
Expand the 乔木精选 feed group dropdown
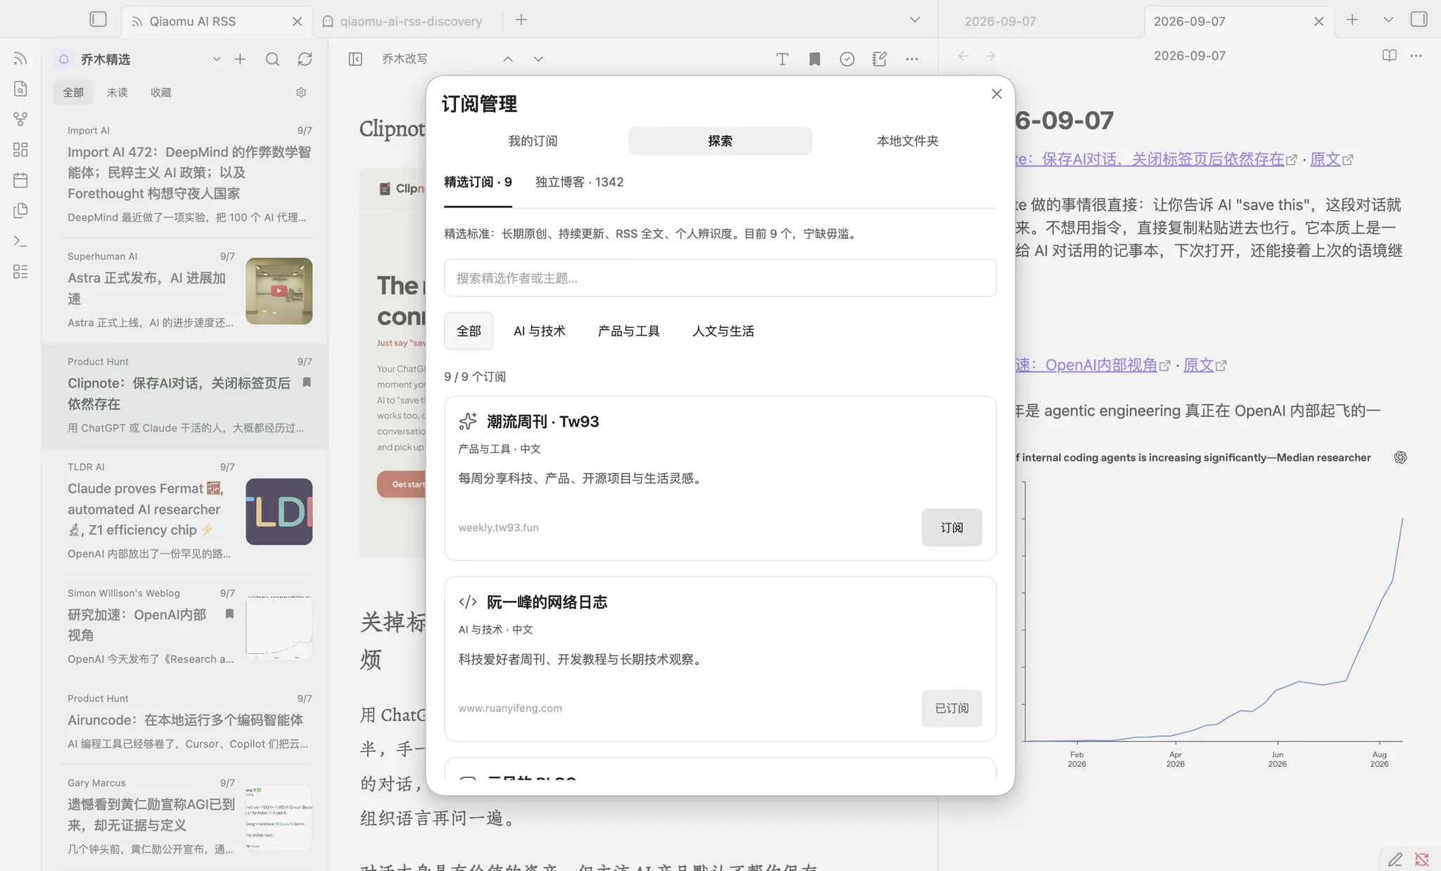click(x=217, y=59)
